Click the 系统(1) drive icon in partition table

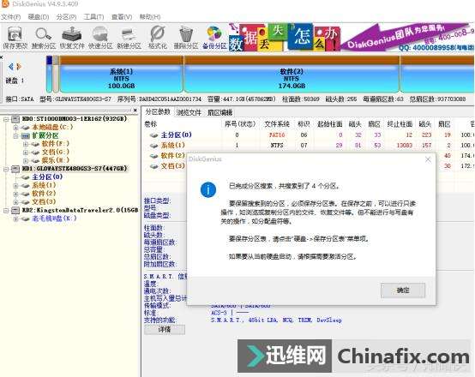(153, 146)
